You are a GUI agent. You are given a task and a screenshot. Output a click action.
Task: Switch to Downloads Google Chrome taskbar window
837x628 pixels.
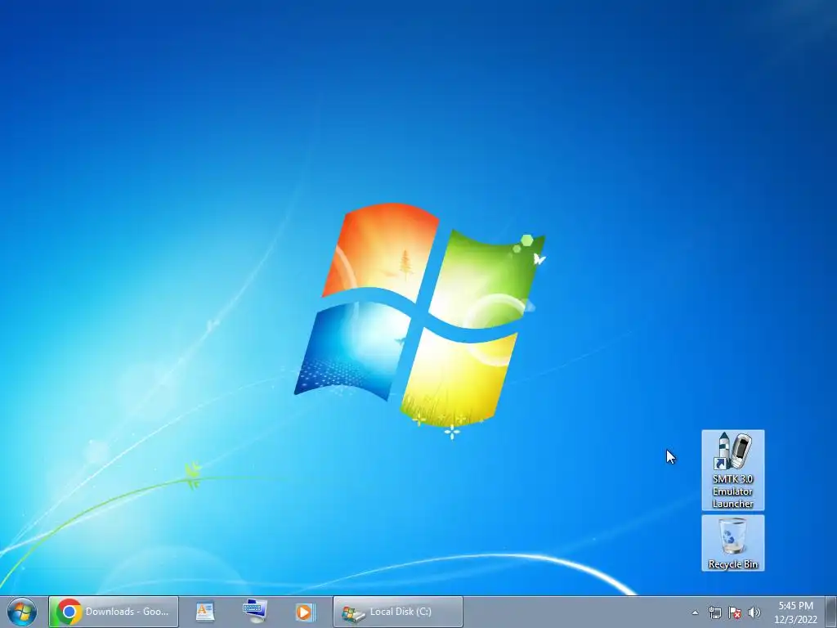click(x=114, y=612)
